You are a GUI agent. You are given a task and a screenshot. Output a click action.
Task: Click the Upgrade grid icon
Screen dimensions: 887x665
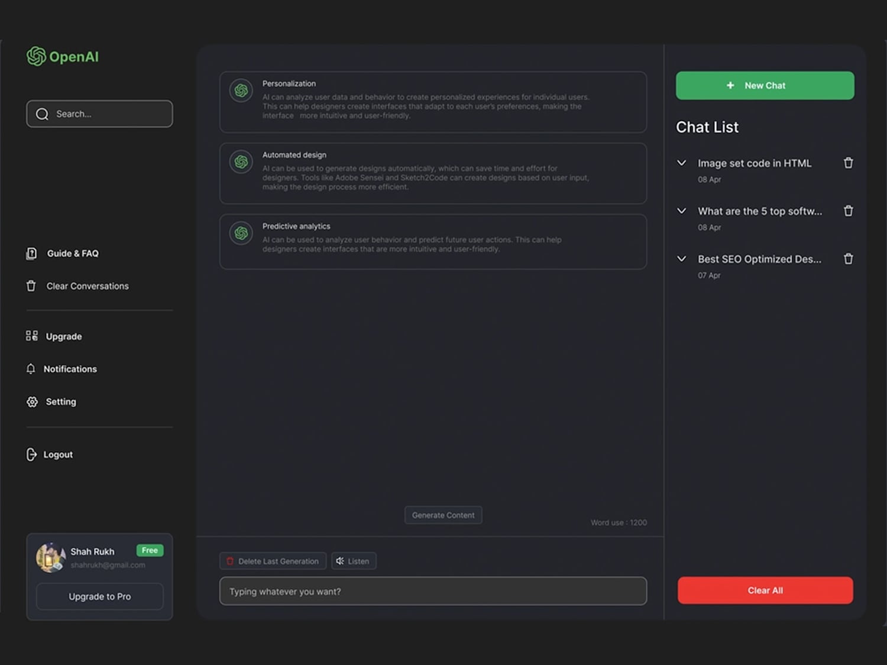pos(32,336)
